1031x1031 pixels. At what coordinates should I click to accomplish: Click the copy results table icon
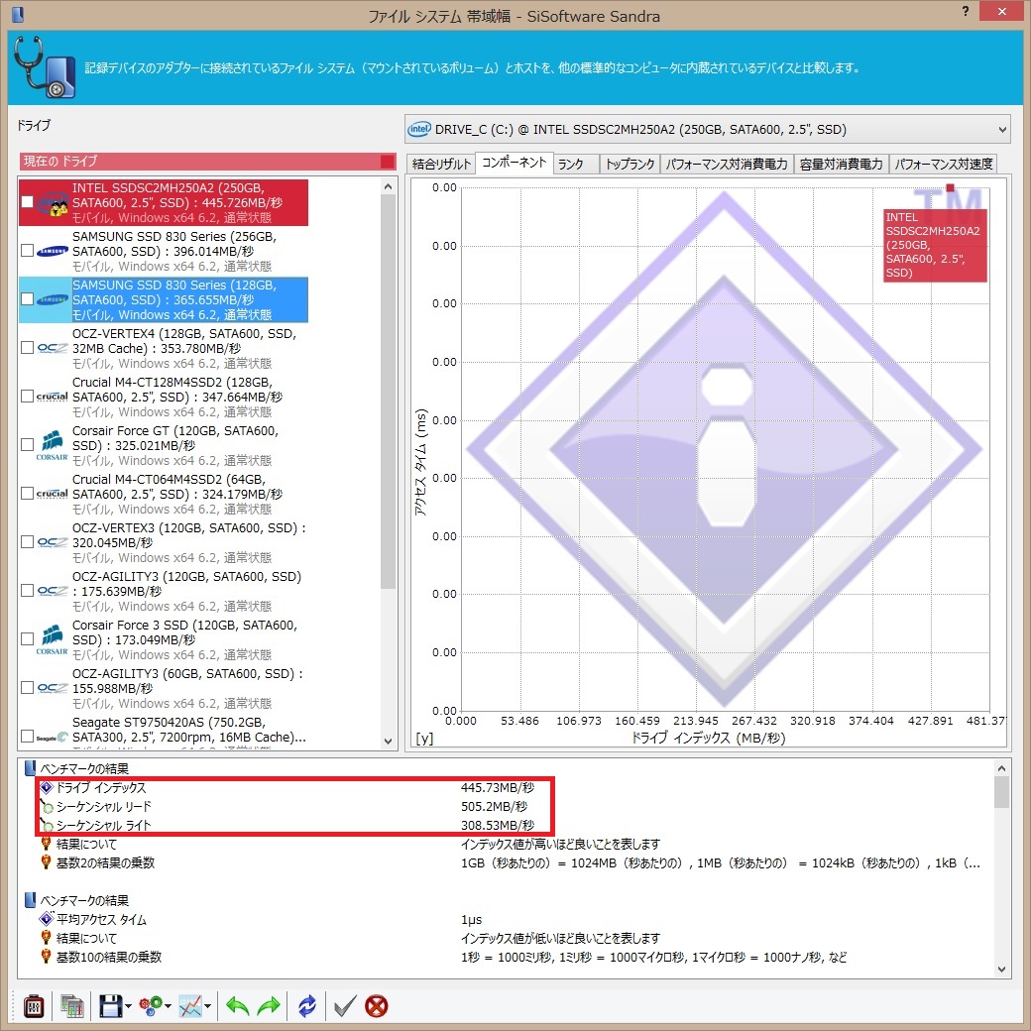pos(71,1006)
